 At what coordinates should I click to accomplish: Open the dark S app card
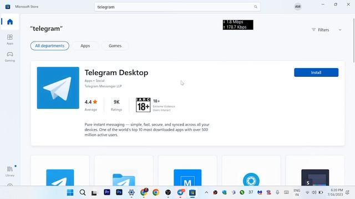[x=315, y=171]
